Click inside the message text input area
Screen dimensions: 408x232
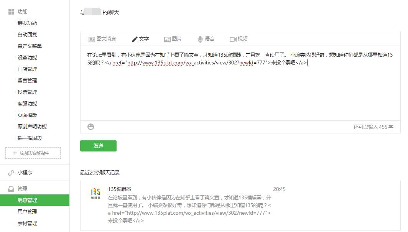click(x=240, y=92)
